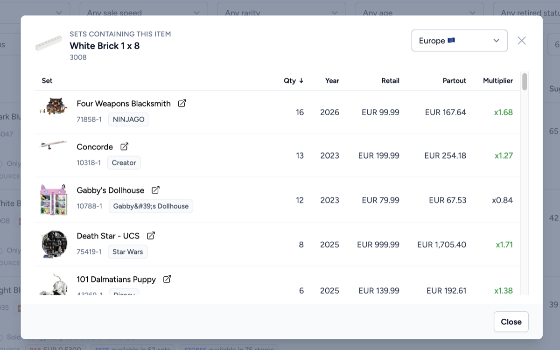The height and width of the screenshot is (350, 560).
Task: Click the Concorde set thumbnail
Action: [x=53, y=145]
